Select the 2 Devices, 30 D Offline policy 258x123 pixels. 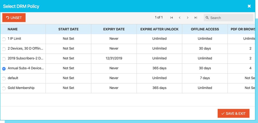click(4, 49)
